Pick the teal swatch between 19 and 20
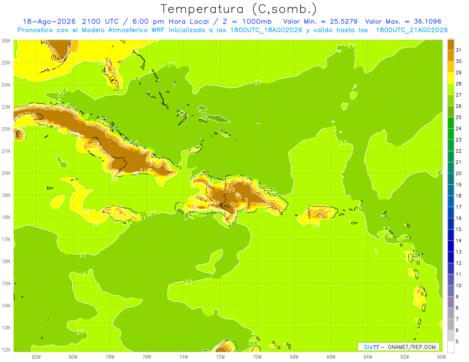The width and height of the screenshot is (469, 362). (x=451, y=179)
